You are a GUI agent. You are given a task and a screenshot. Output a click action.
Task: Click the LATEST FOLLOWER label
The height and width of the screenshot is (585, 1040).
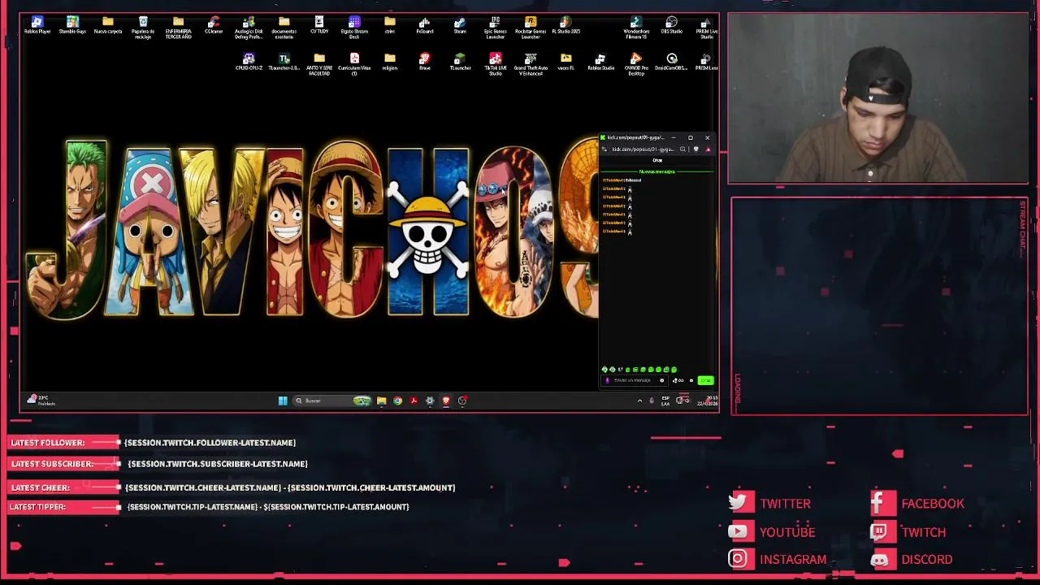click(48, 443)
